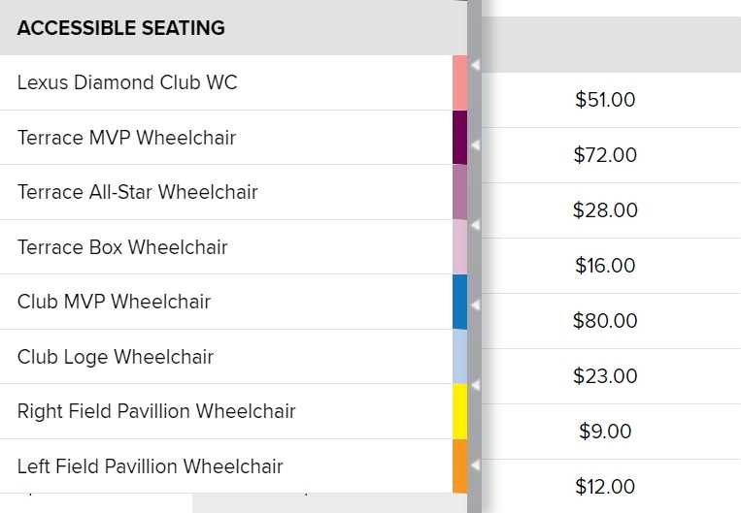The width and height of the screenshot is (741, 513).
Task: Select Right Field Pavillion Wheelchair
Action: (x=156, y=411)
